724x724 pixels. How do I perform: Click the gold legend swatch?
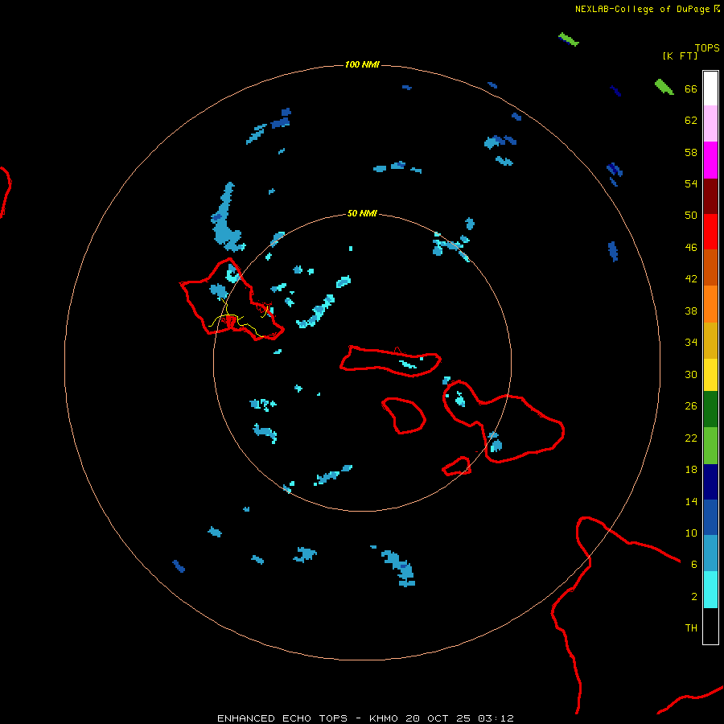(x=710, y=339)
